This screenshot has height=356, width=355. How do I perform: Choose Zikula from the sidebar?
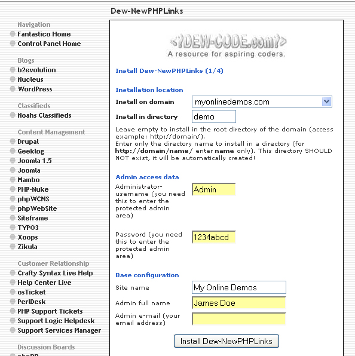point(27,247)
